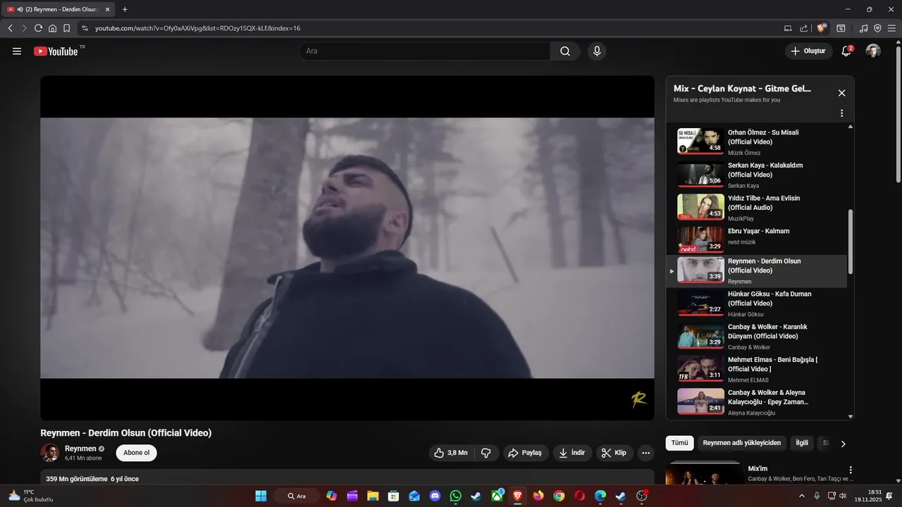
Task: Play Canbay & Wolker - Karanlık Dünyam
Action: (758, 337)
